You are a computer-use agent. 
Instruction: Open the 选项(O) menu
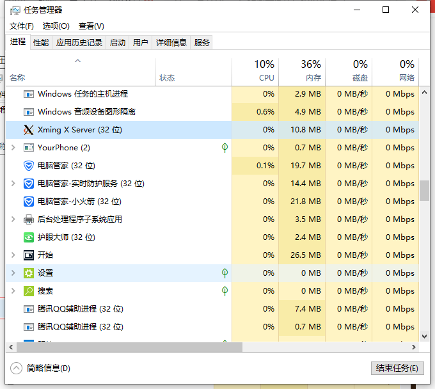[x=56, y=26]
